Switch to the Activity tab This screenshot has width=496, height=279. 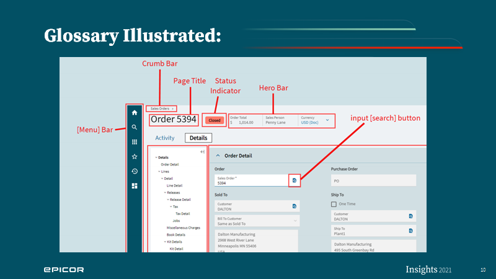click(165, 138)
